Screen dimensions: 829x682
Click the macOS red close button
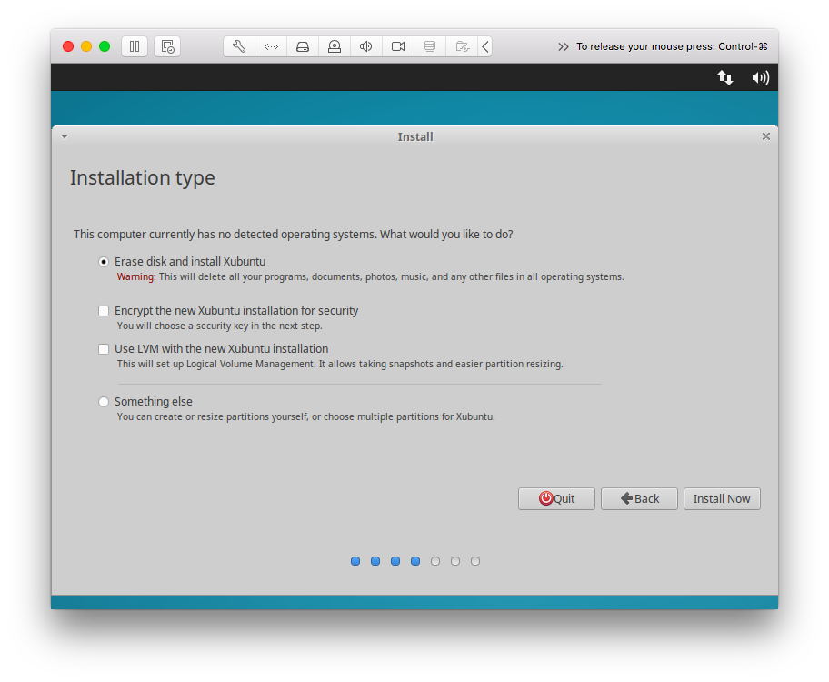click(x=68, y=46)
